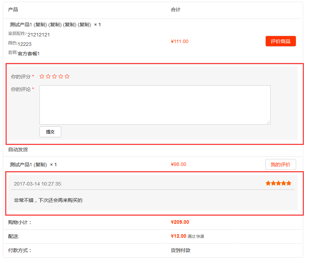This screenshot has width=314, height=258.
Task: Open 我的评价 for the second product
Action: [x=280, y=165]
